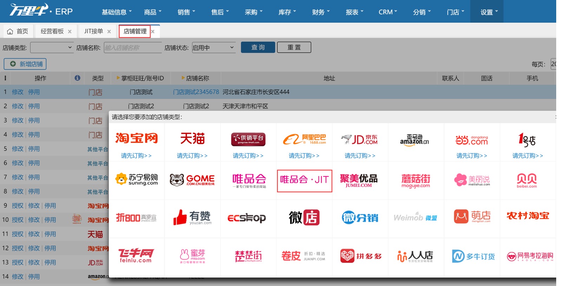Select the Dangdang.com store logo
The image size is (572, 286).
[472, 140]
